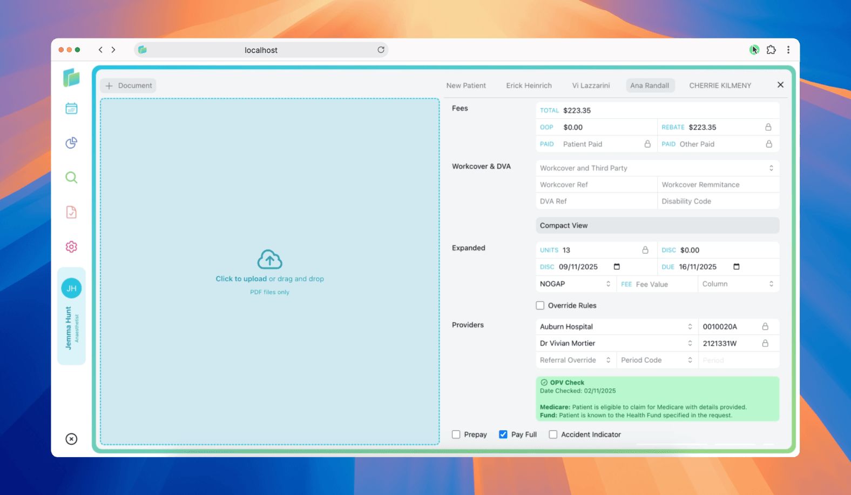
Task: Click the lock icon in Patient Paid field
Action: coord(647,144)
